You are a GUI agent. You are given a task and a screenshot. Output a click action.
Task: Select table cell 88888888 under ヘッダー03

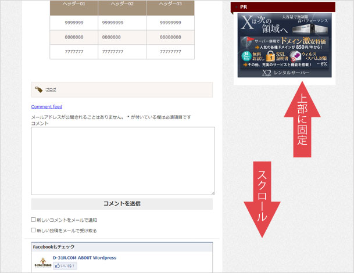170,37
